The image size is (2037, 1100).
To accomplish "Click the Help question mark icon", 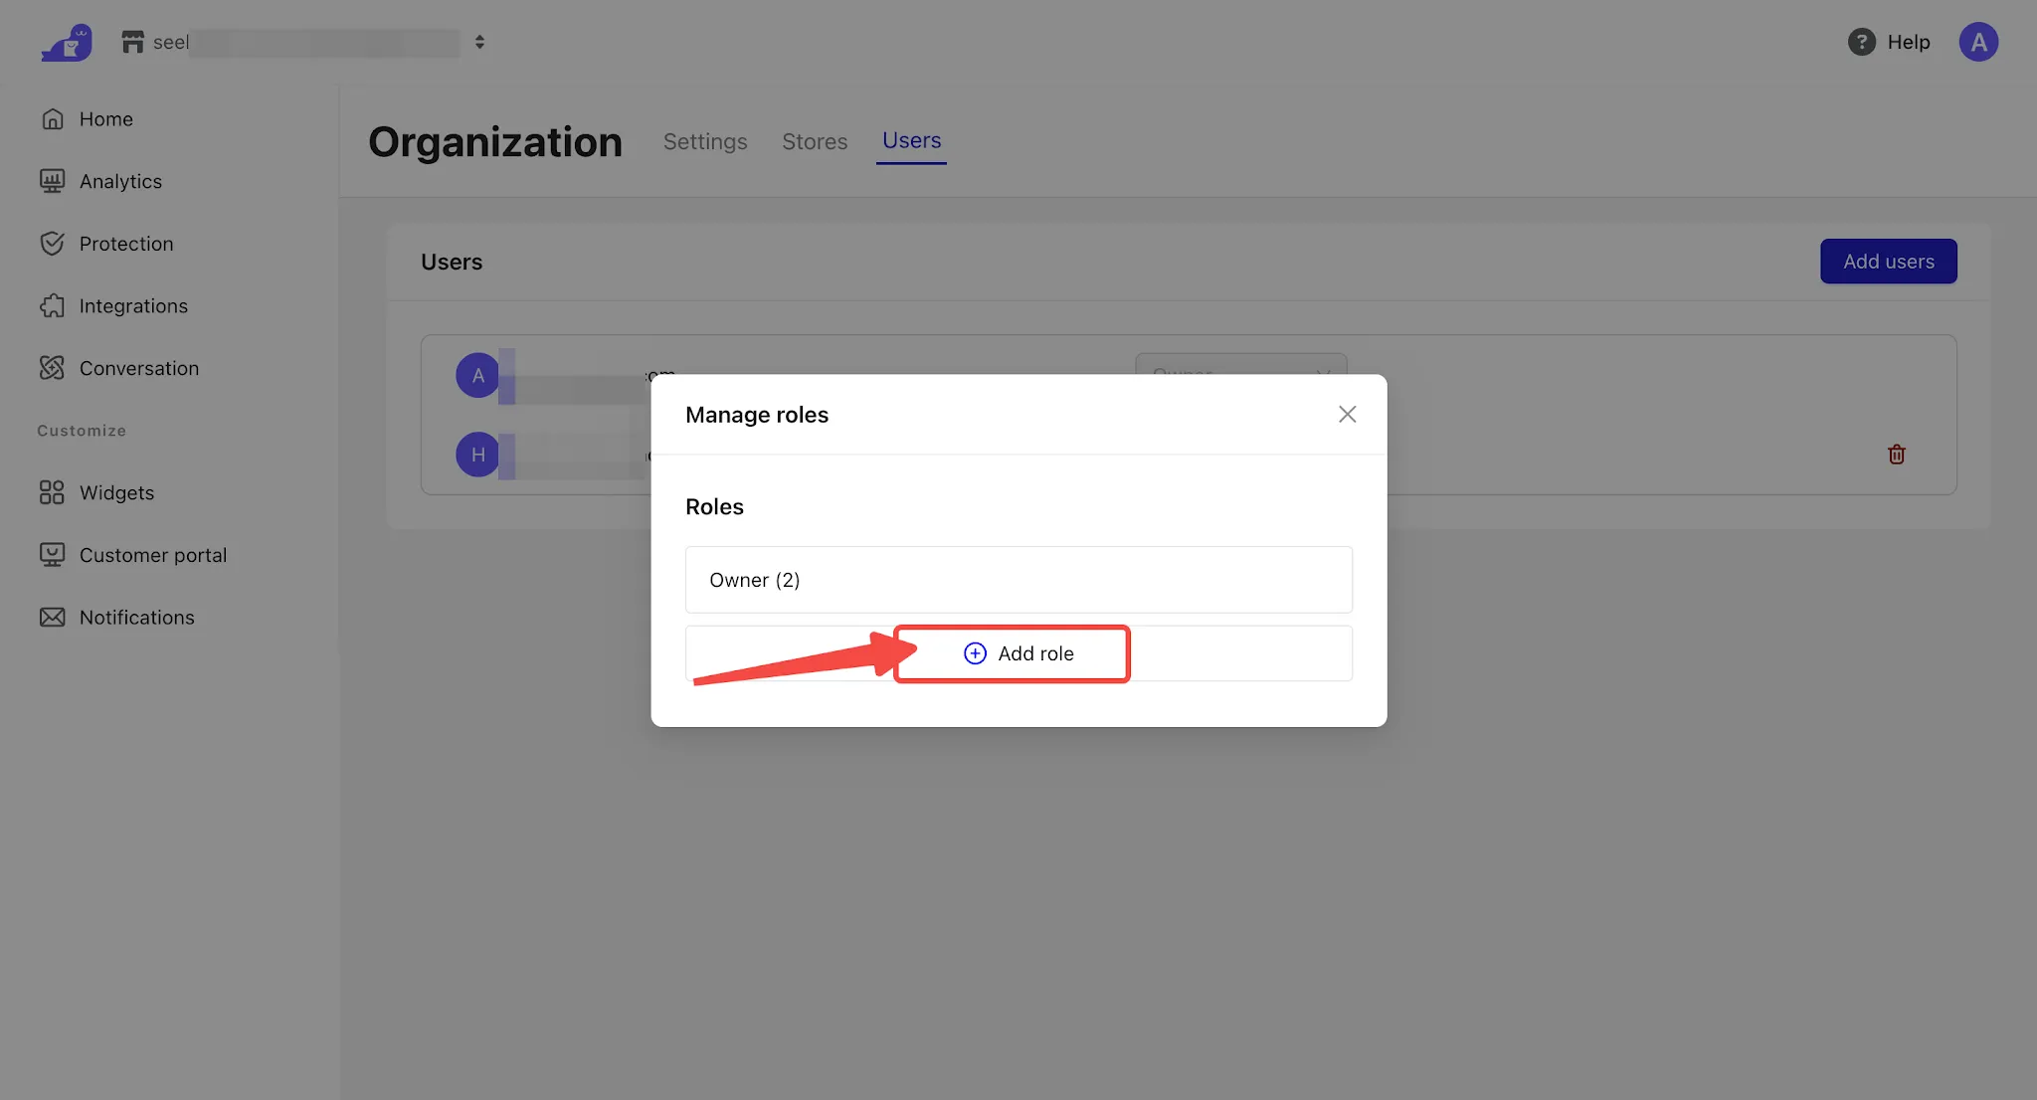I will tap(1861, 42).
